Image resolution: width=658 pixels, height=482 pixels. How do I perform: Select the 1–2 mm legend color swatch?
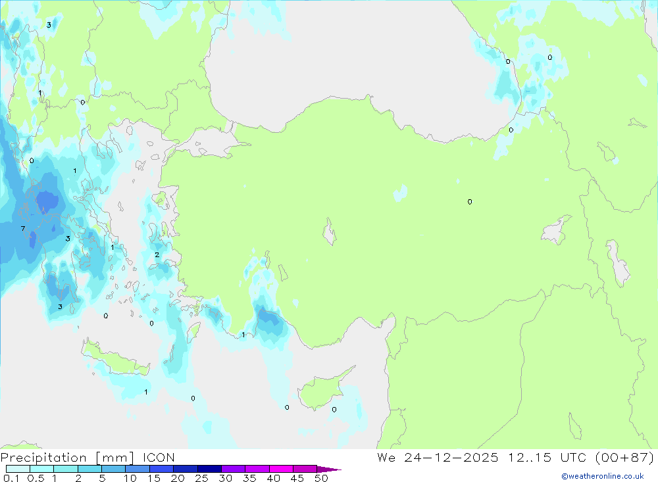(x=66, y=469)
